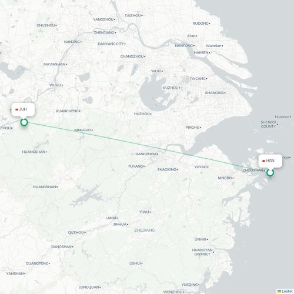Click the Hangzhou city label
The width and height of the screenshot is (294, 294).
[x=146, y=154]
